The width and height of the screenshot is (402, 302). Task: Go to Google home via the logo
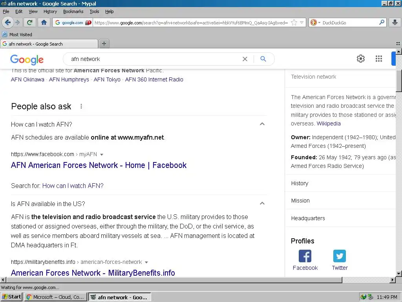coord(27,59)
